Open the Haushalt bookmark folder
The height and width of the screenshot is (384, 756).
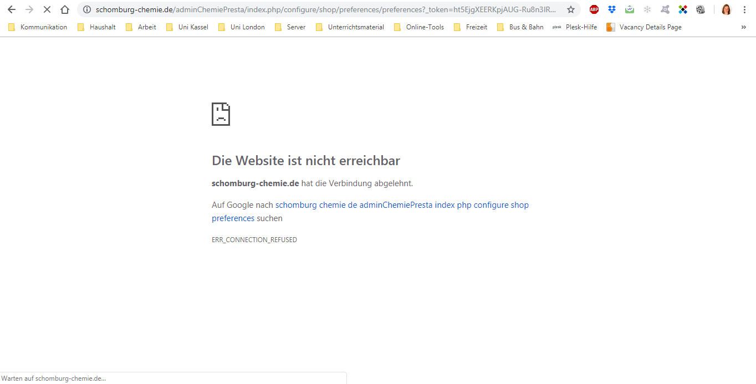pyautogui.click(x=96, y=27)
